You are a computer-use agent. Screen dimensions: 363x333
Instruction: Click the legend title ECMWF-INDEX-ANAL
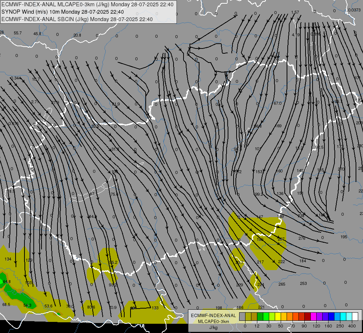click(x=214, y=316)
